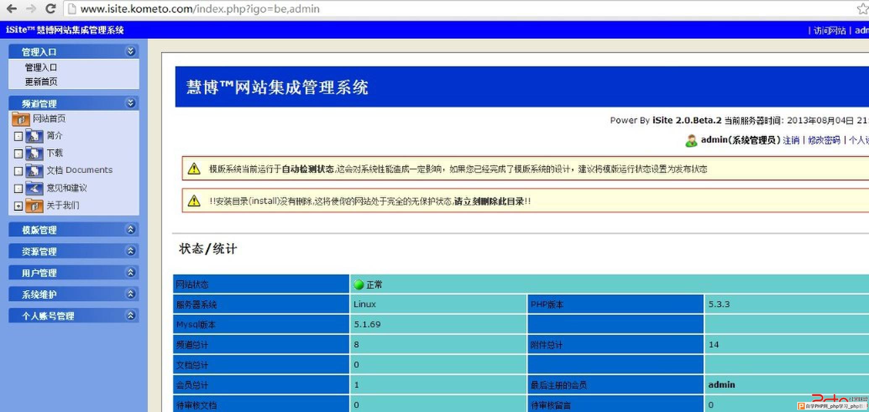The height and width of the screenshot is (412, 869).
Task: Click the 网站首页 folder icon
Action: click(21, 119)
